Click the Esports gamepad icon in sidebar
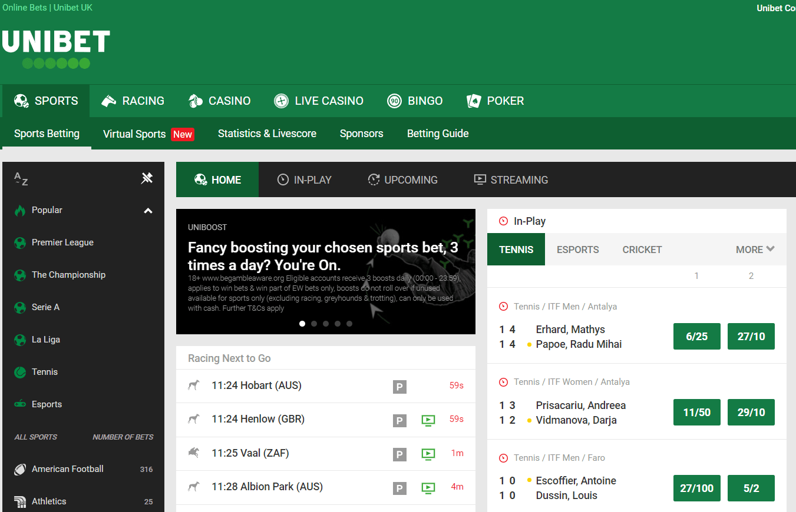 20,404
